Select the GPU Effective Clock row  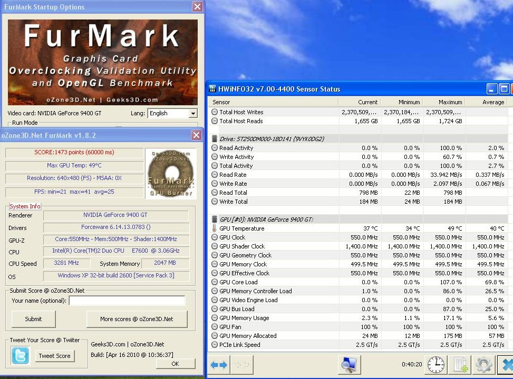pos(359,273)
